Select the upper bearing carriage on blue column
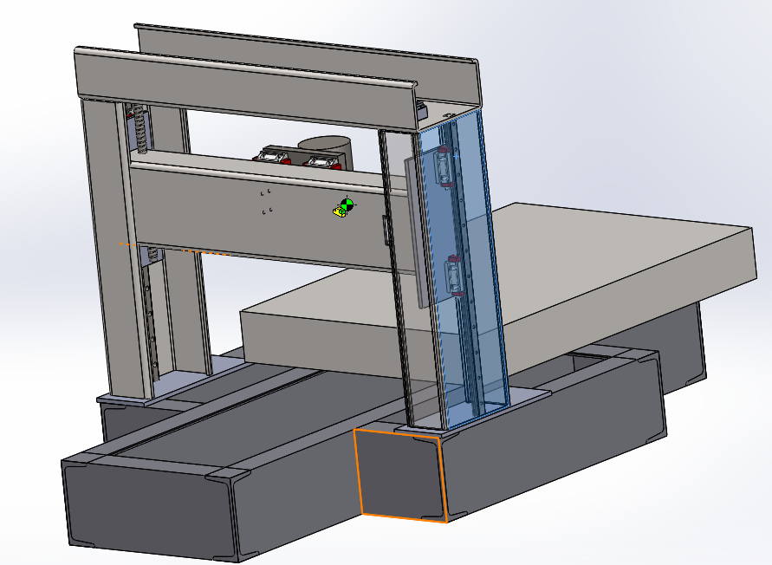This screenshot has width=772, height=565. point(444,168)
